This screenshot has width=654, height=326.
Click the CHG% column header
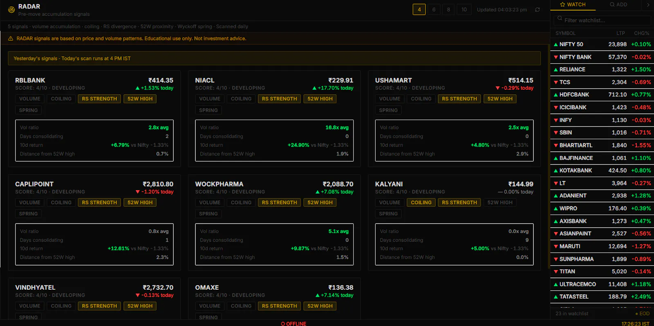pos(641,33)
